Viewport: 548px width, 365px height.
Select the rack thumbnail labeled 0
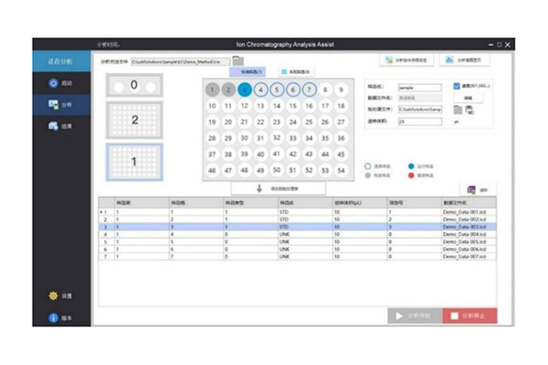pyautogui.click(x=134, y=85)
